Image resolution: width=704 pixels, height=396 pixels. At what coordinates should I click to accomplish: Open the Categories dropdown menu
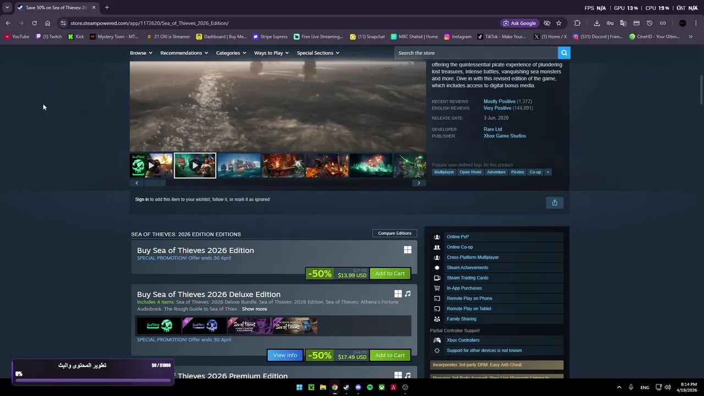[231, 53]
